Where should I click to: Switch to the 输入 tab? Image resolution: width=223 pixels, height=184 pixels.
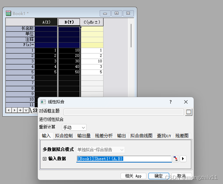46,136
